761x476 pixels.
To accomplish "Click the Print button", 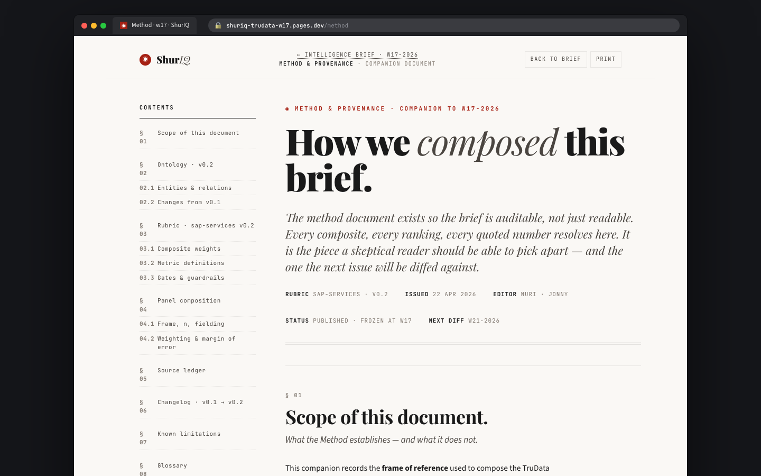I will (606, 59).
